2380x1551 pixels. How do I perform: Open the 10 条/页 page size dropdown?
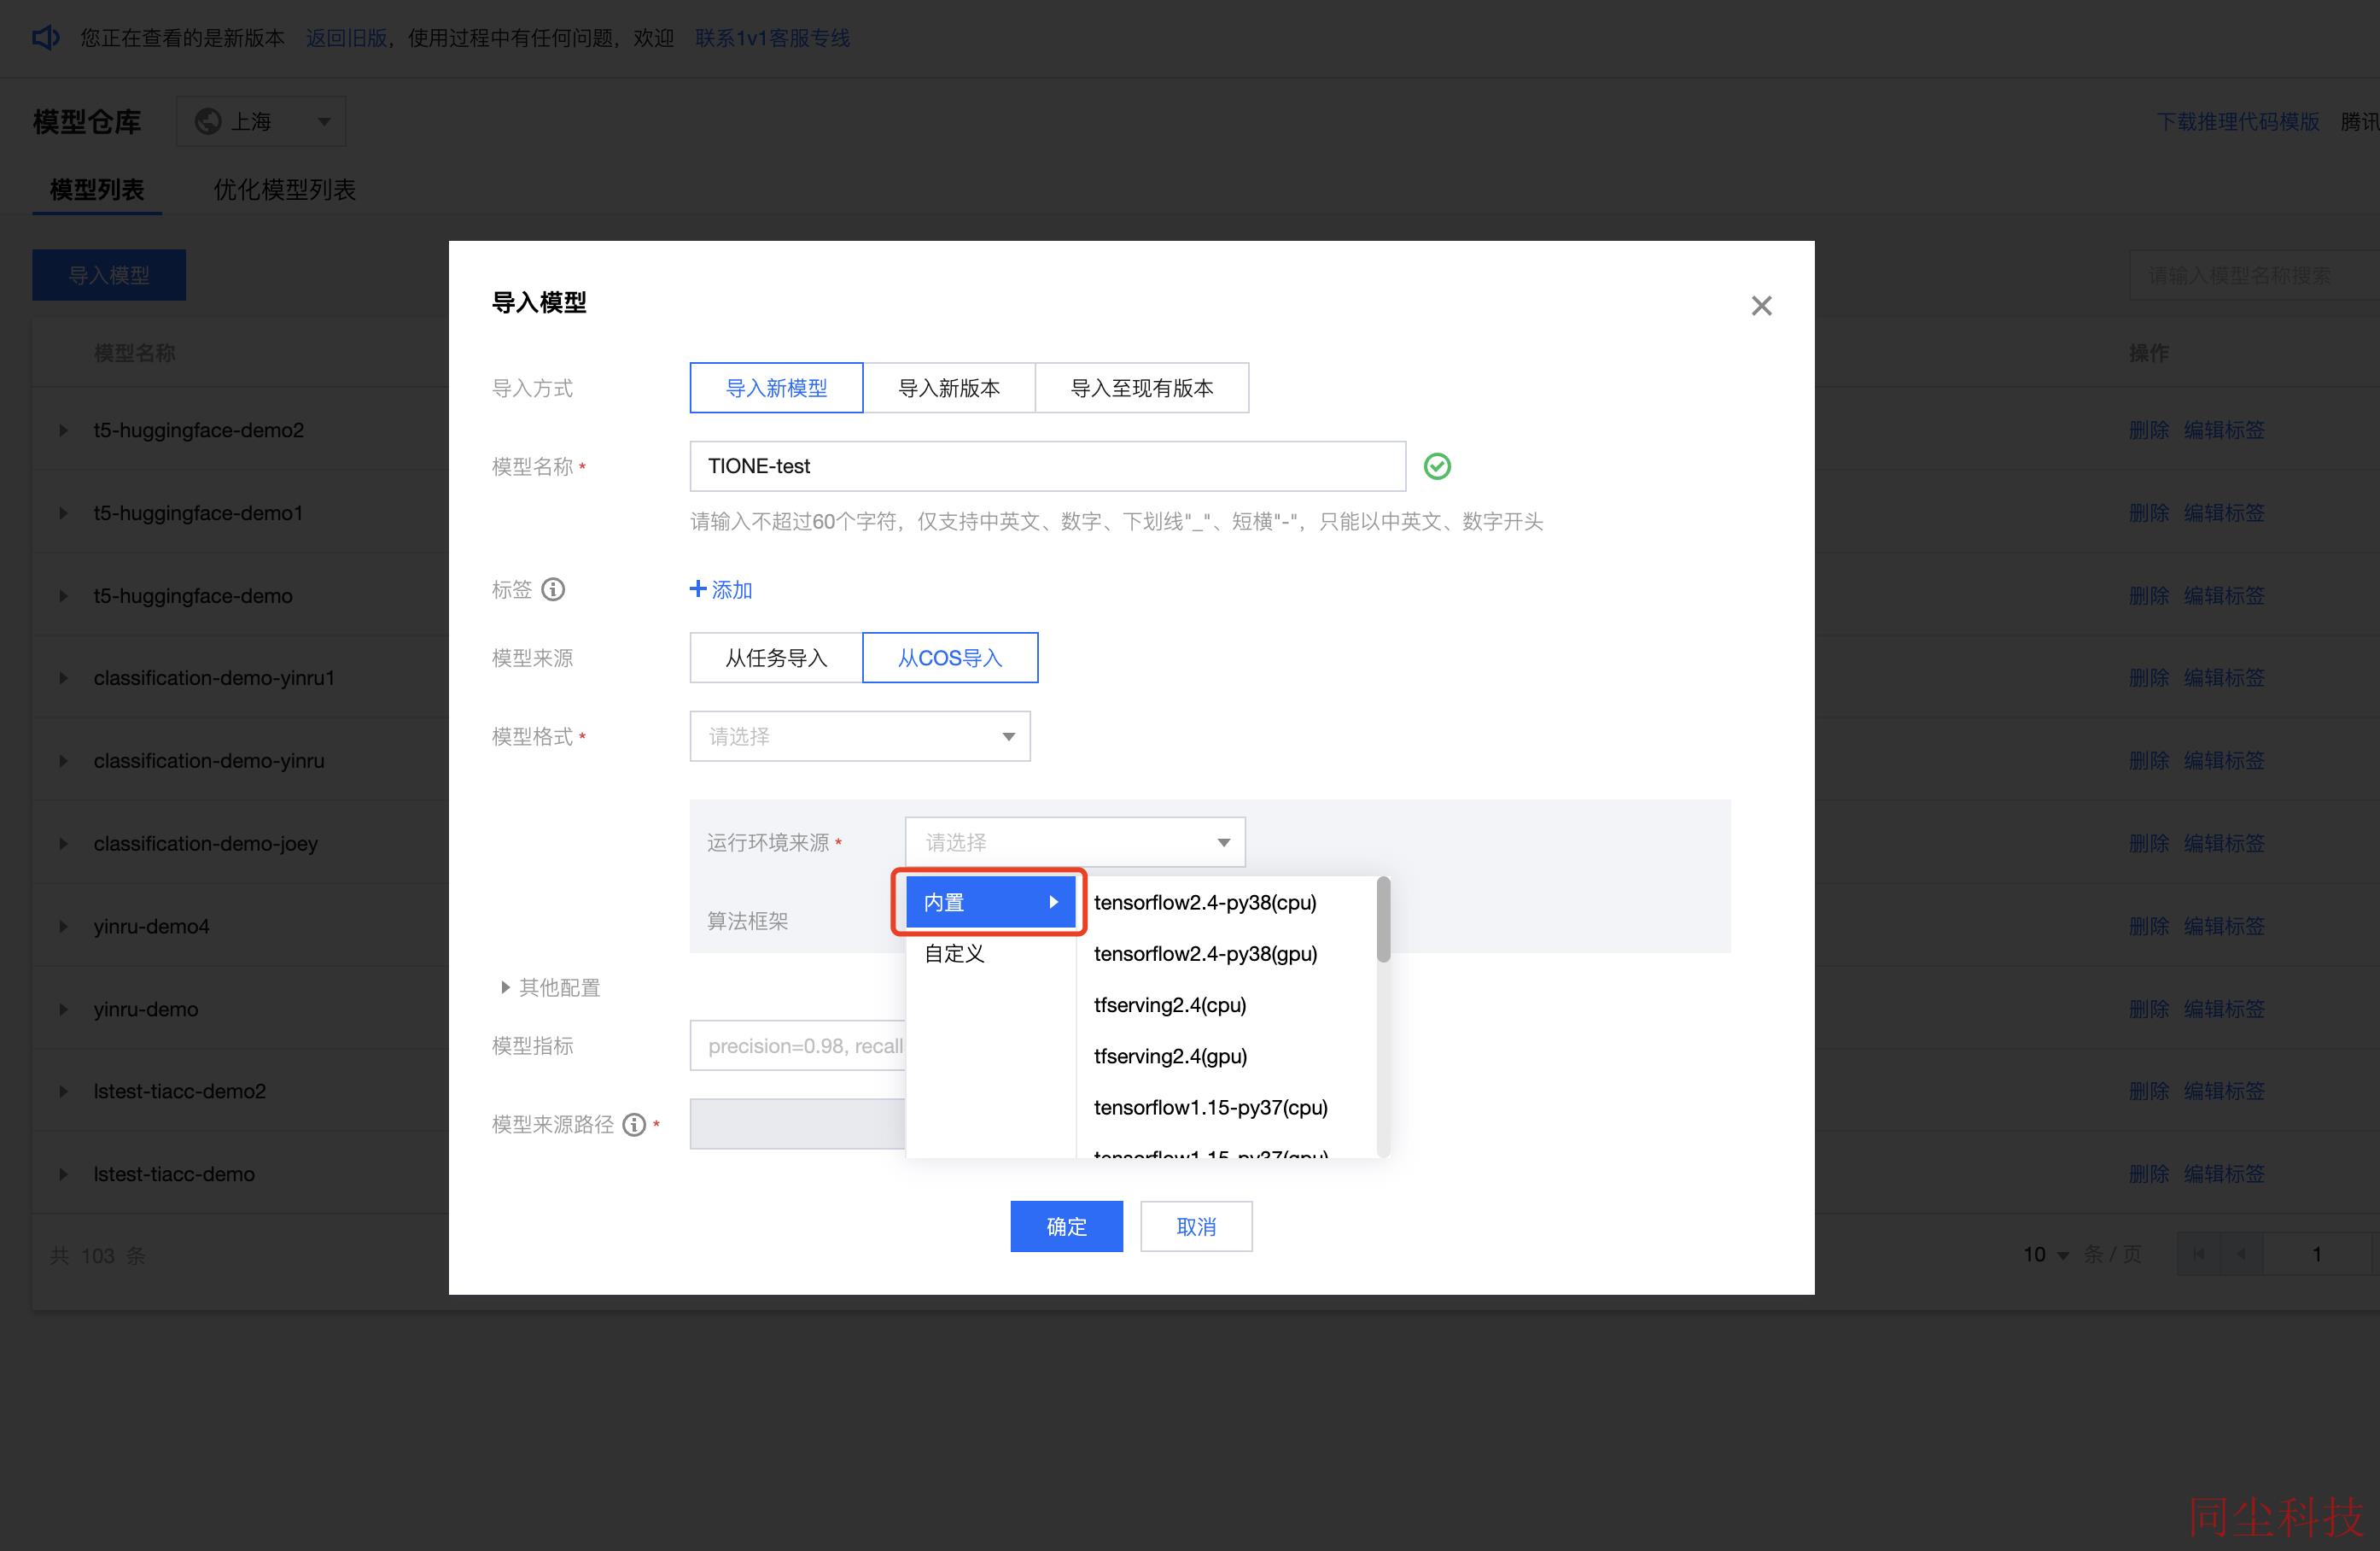pyautogui.click(x=2046, y=1255)
